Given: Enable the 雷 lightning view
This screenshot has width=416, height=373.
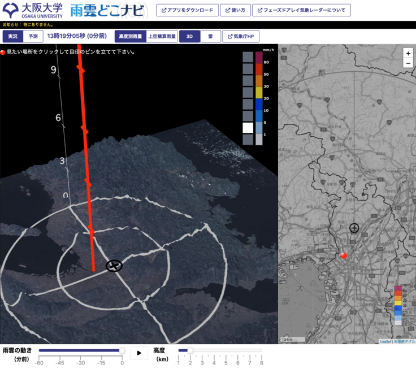Looking at the screenshot, I should click(210, 36).
